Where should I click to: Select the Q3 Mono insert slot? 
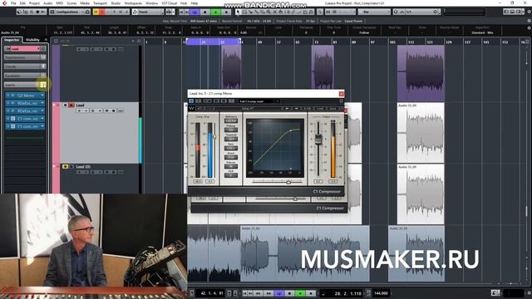[26, 96]
